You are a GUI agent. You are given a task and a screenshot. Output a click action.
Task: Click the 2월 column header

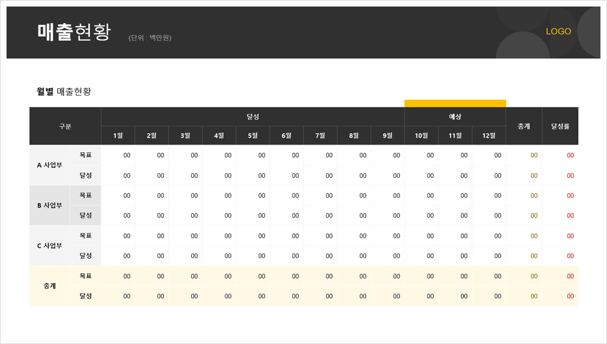[152, 136]
